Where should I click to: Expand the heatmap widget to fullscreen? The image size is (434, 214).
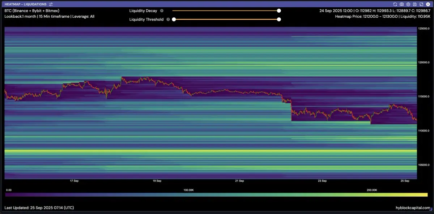[x=421, y=4]
